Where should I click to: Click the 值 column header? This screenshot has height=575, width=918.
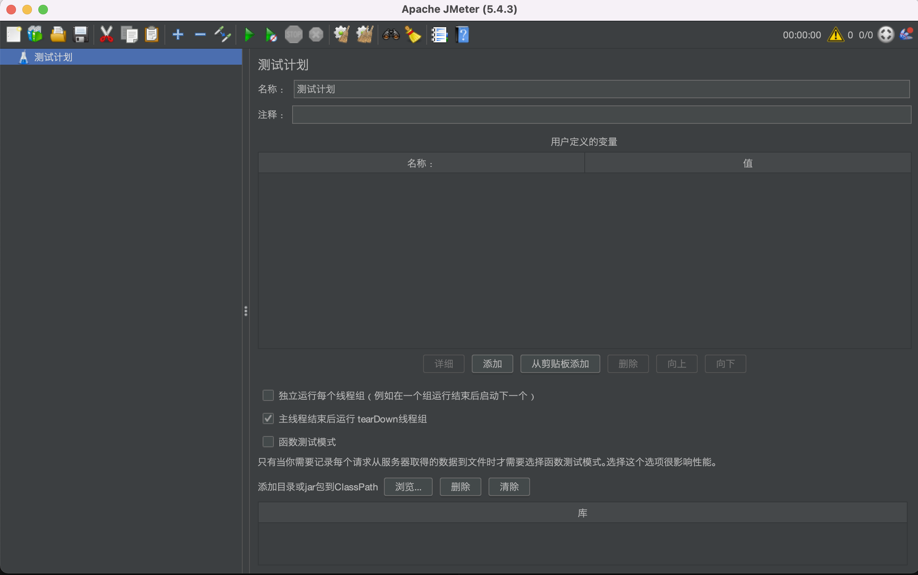[748, 163]
